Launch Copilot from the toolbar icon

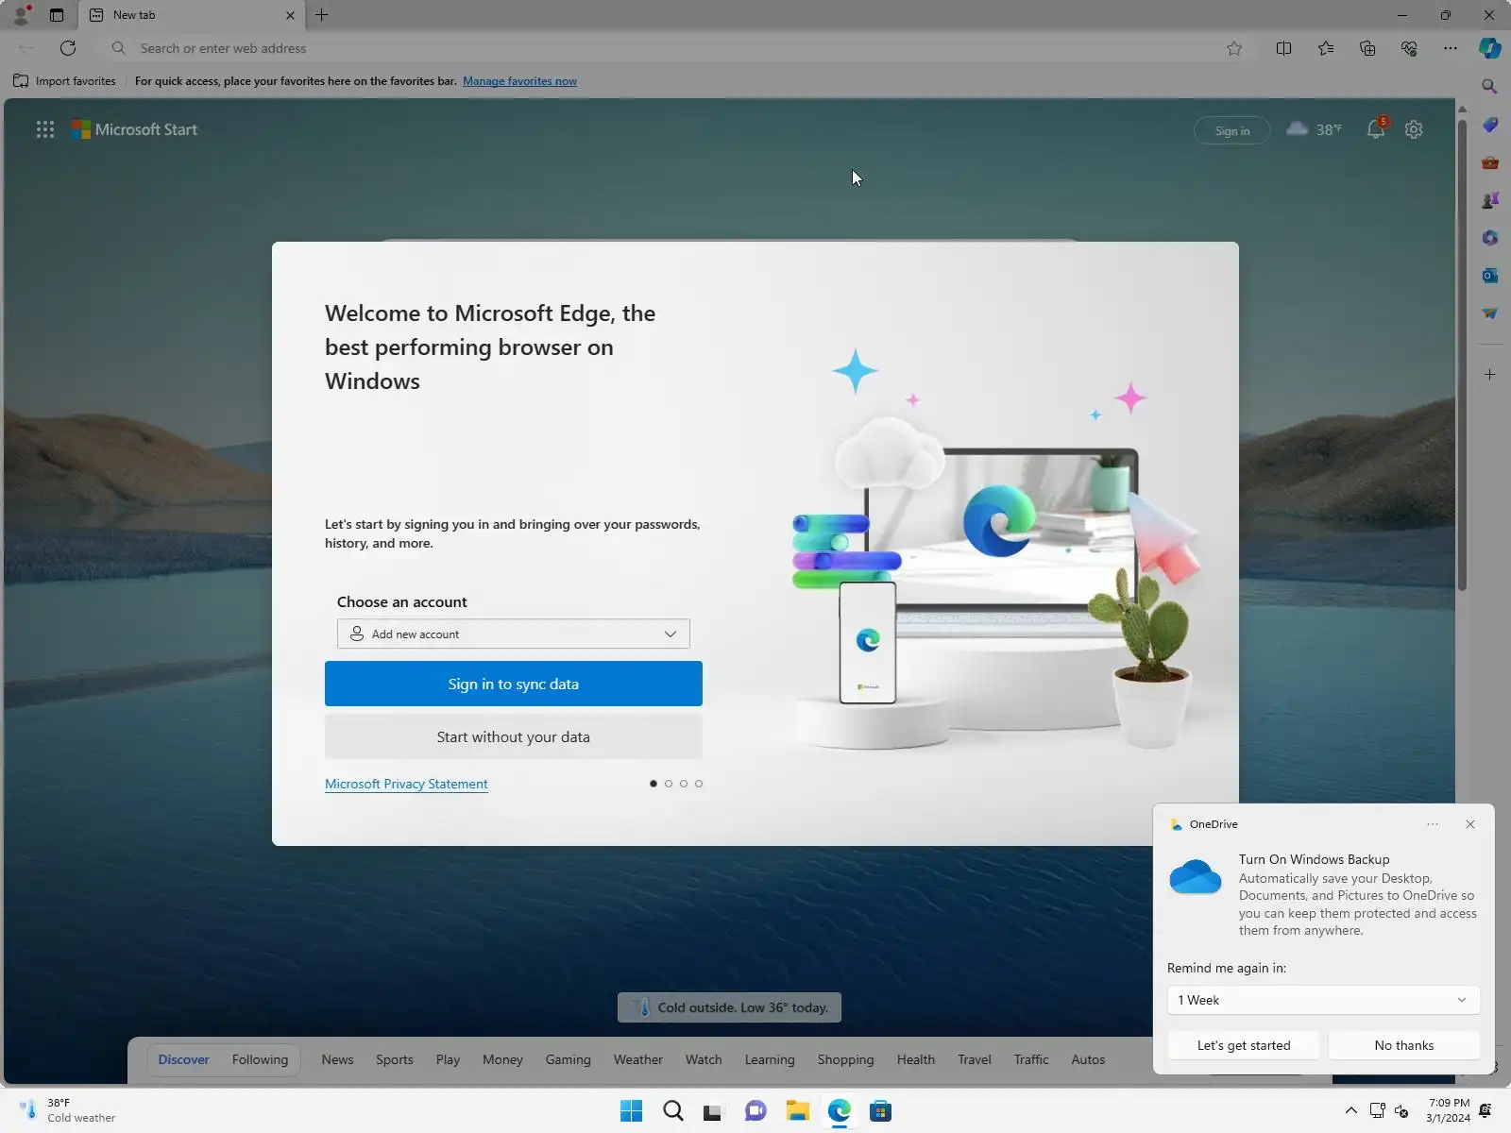[1490, 48]
